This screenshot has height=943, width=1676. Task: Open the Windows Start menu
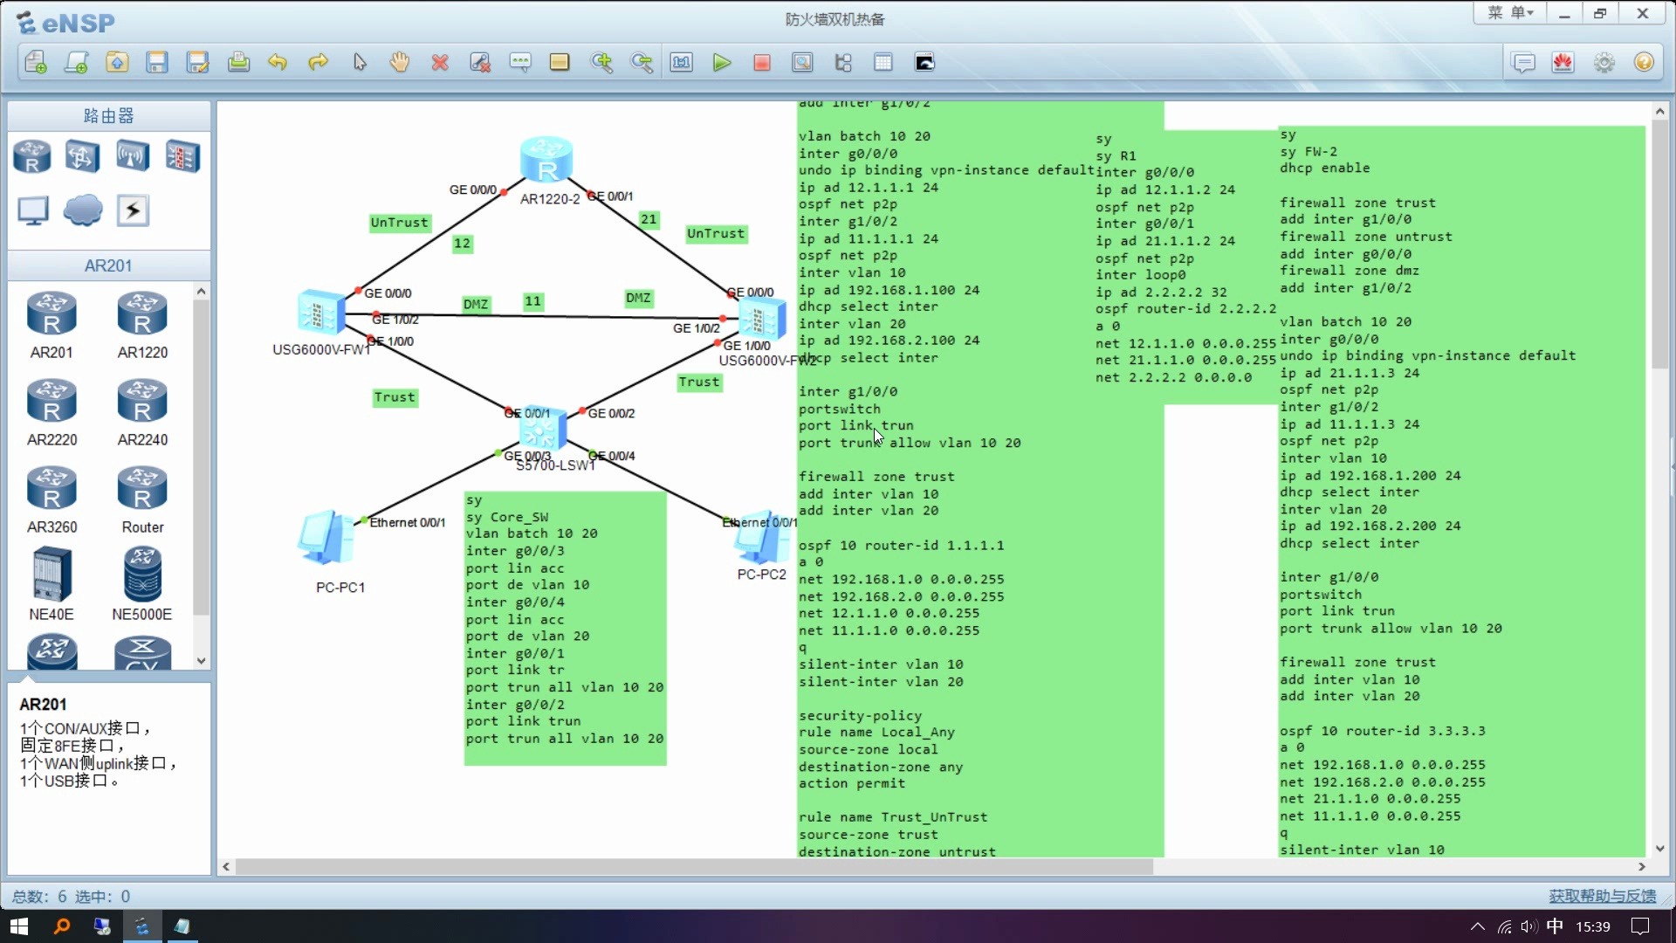tap(19, 926)
